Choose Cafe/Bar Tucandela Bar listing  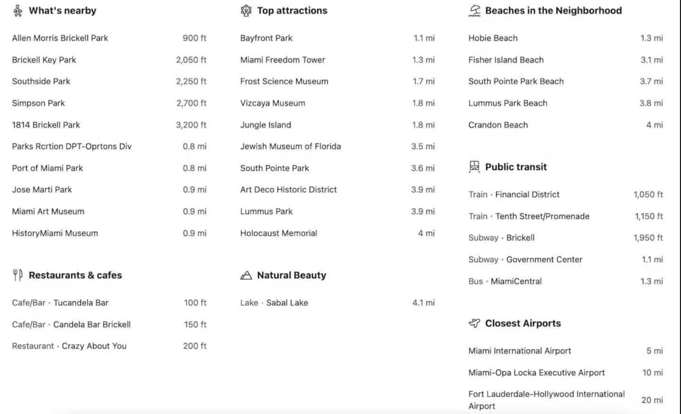click(109, 302)
